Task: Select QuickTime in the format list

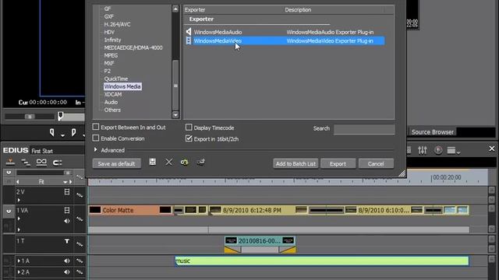Action: [116, 79]
